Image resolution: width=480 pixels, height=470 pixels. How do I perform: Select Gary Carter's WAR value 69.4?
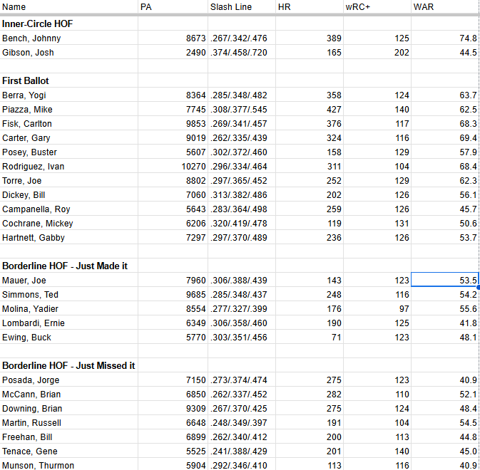(x=445, y=138)
